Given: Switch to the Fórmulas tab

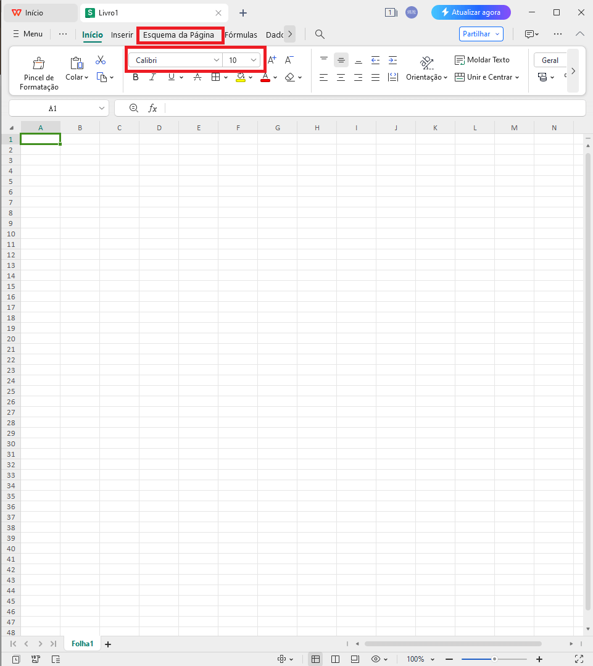Looking at the screenshot, I should pyautogui.click(x=241, y=35).
